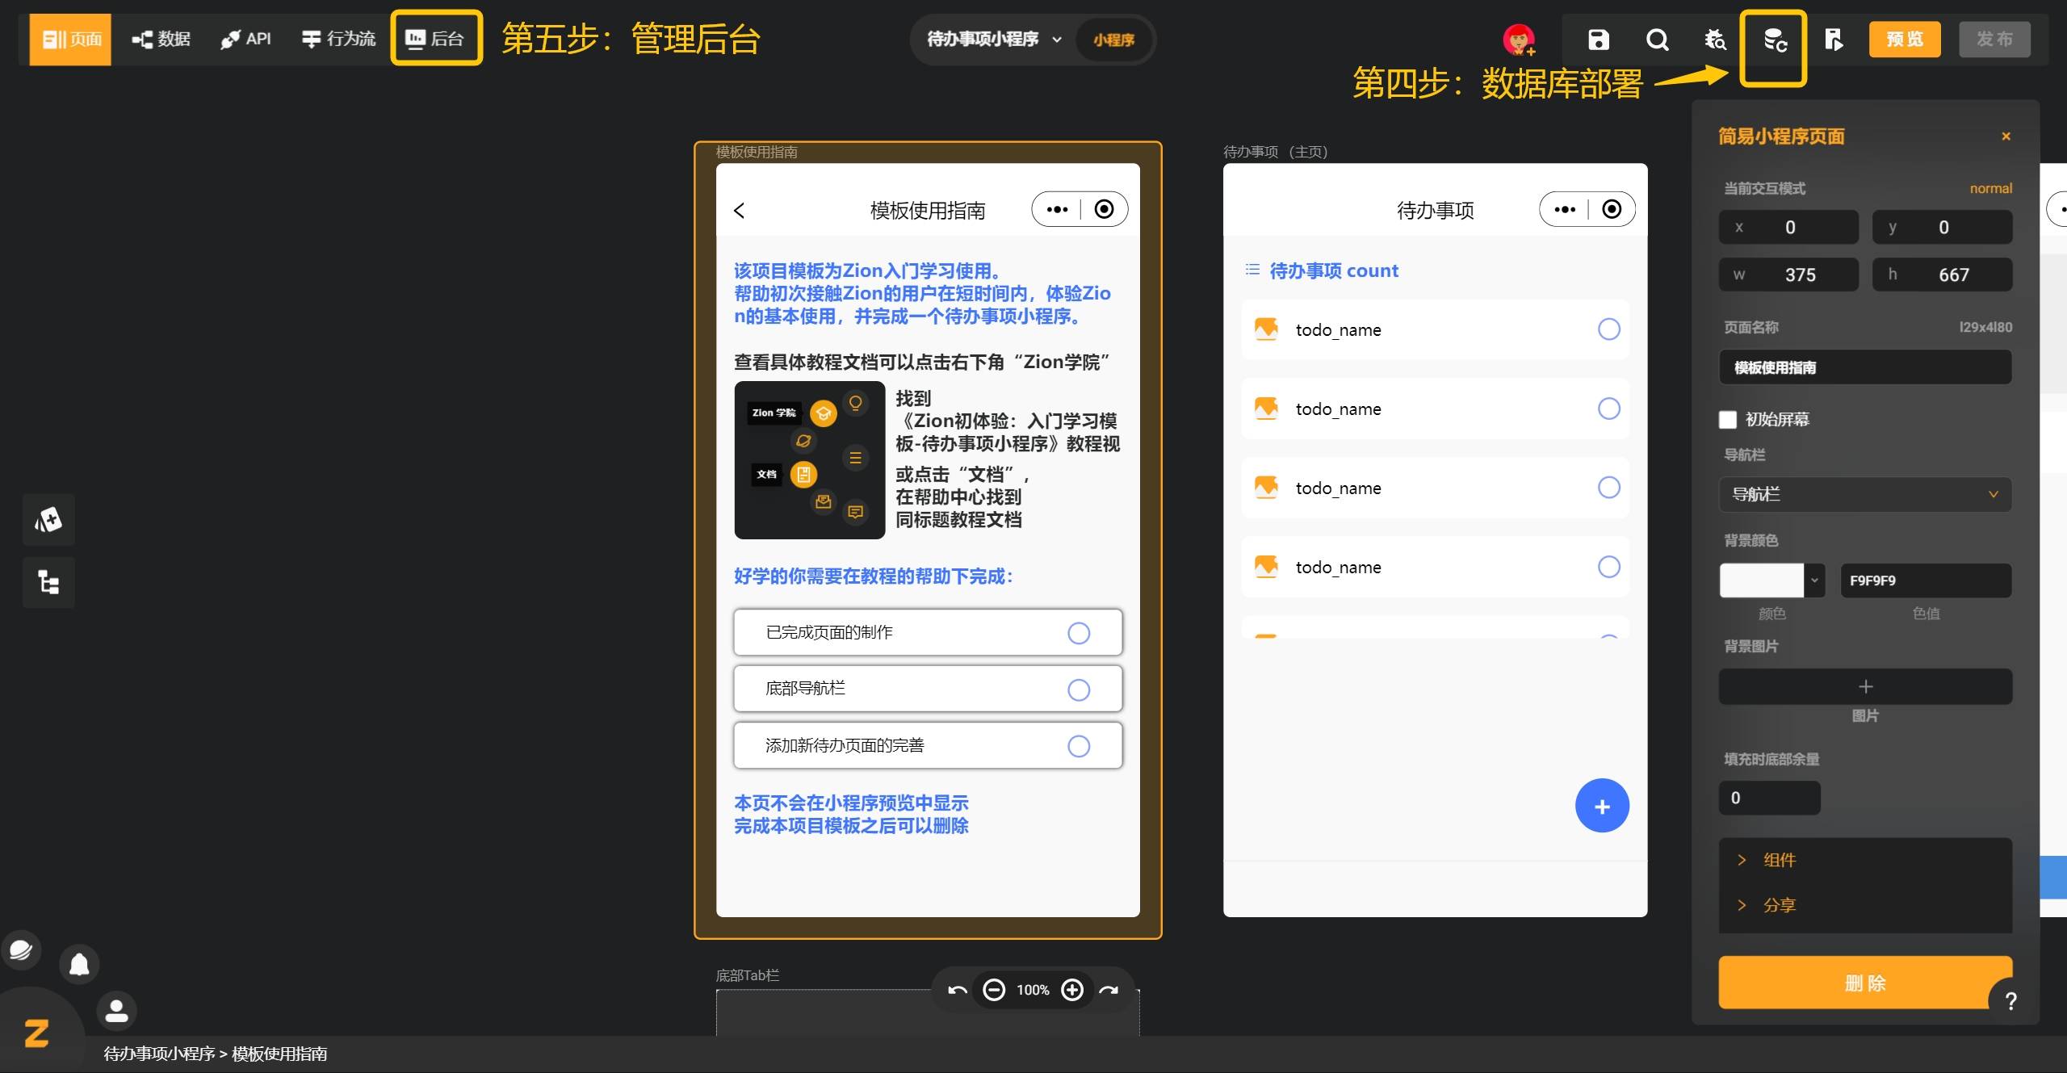Click the planet icon at bottom left
Screen dimensions: 2067x1073
[x=21, y=950]
